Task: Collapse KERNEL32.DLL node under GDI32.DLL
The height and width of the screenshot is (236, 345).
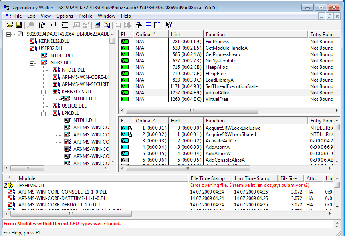Action: (44, 92)
